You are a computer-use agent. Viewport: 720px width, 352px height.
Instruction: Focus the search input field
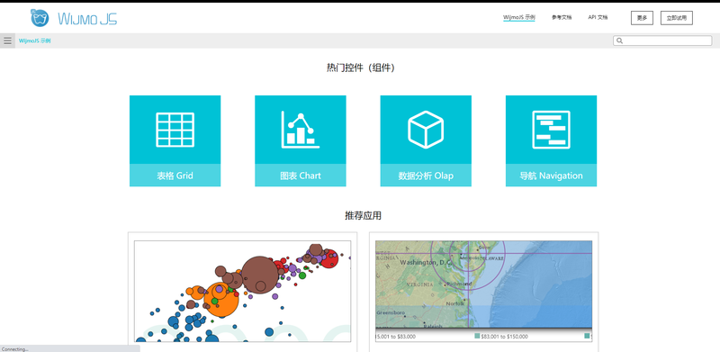click(662, 41)
